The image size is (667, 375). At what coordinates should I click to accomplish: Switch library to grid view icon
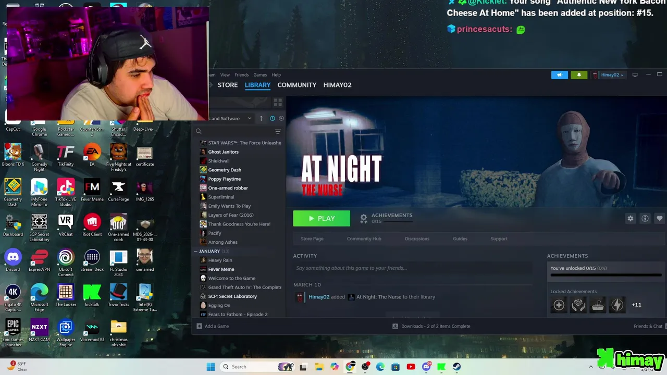278,102
